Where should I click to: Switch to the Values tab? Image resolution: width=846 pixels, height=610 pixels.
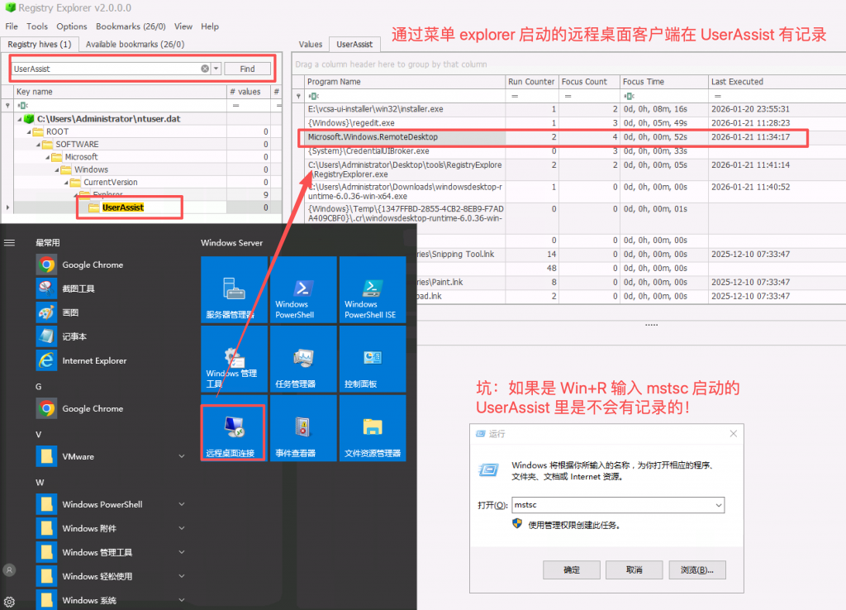(311, 44)
